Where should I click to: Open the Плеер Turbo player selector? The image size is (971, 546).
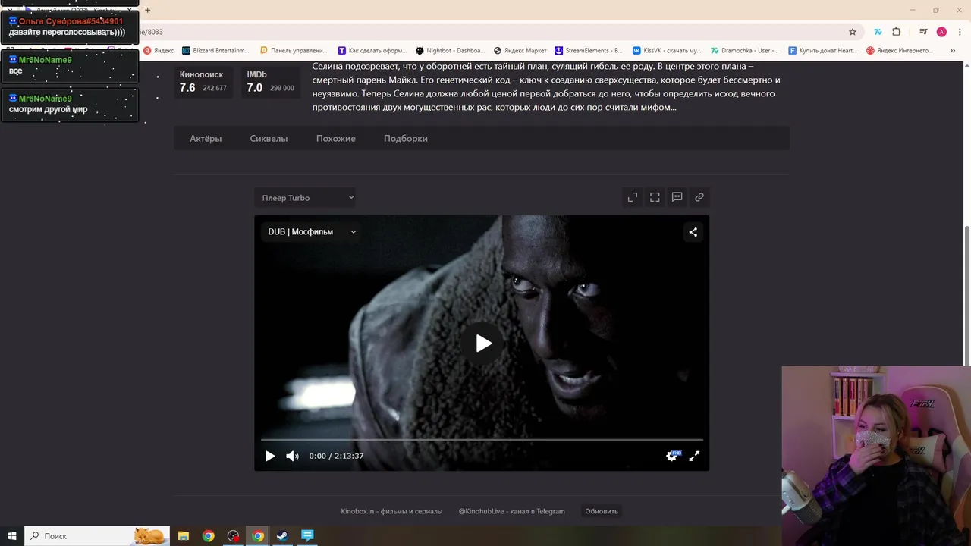tap(305, 198)
